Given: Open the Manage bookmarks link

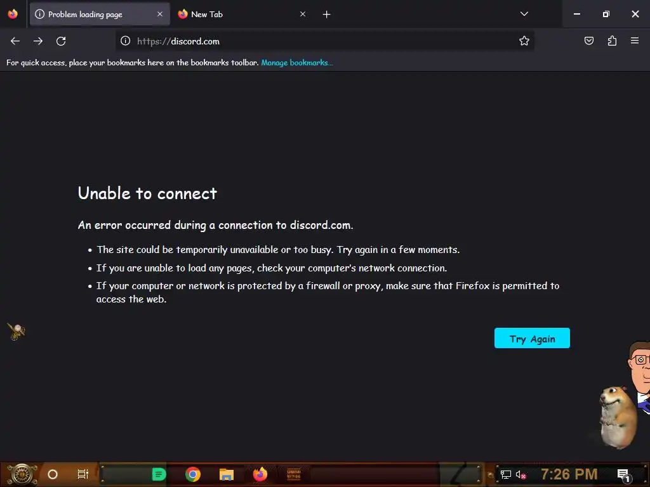Looking at the screenshot, I should (x=297, y=63).
